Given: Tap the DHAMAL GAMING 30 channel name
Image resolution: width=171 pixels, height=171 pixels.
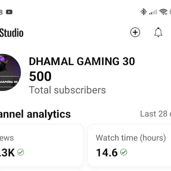Looking at the screenshot, I should pos(82,61).
